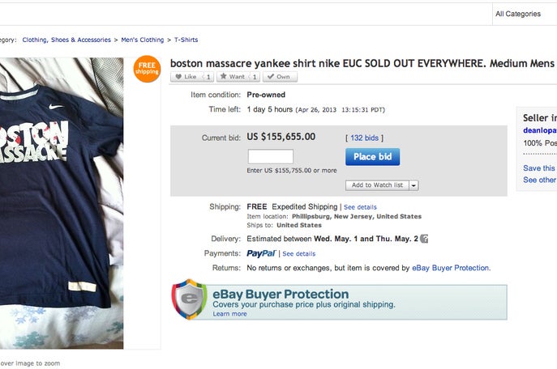Click the PayPal logo
The width and height of the screenshot is (557, 369).
262,253
